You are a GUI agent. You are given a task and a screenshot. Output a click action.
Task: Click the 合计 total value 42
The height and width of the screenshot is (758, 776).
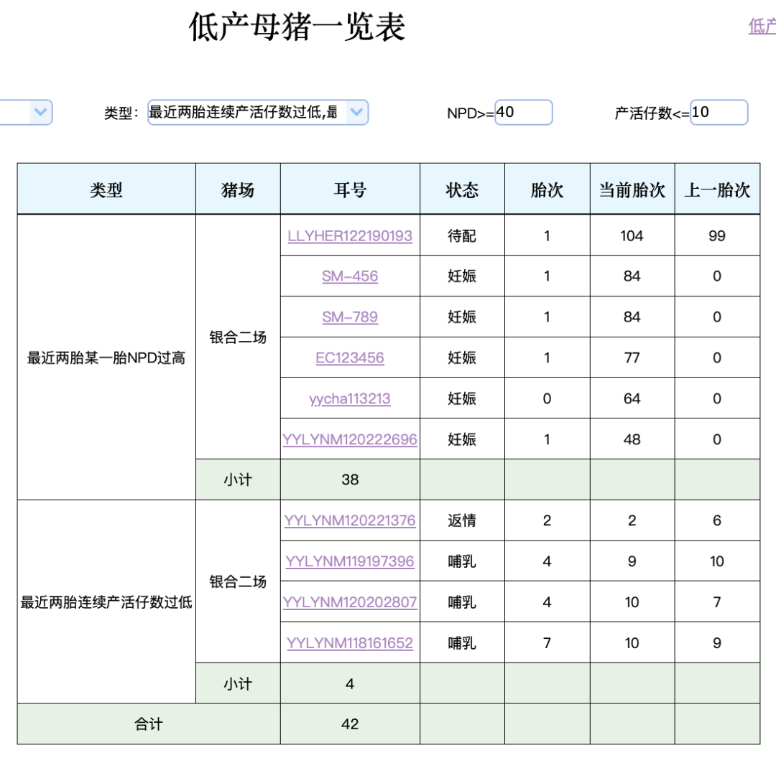tap(350, 724)
